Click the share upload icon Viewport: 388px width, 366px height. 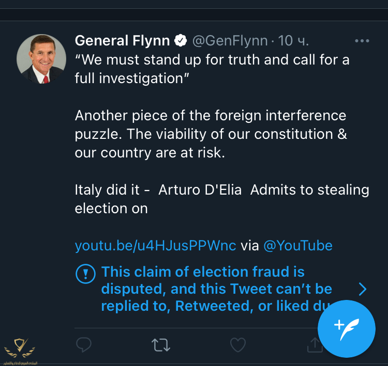[x=314, y=345]
